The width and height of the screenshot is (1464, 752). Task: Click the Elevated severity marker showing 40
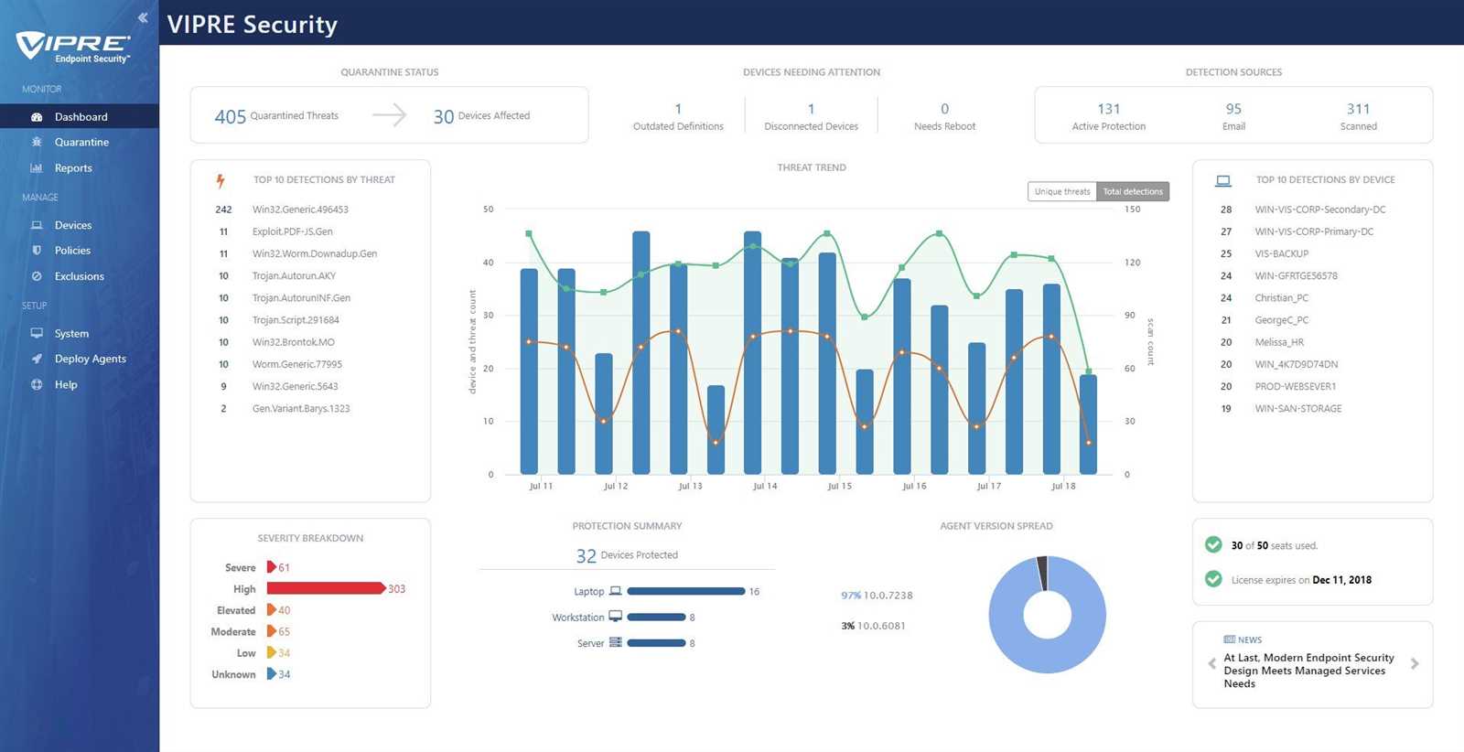tap(272, 610)
